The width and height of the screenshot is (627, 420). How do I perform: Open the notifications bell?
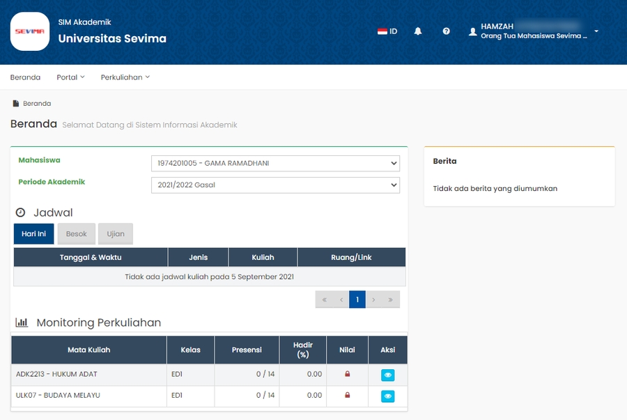point(418,31)
